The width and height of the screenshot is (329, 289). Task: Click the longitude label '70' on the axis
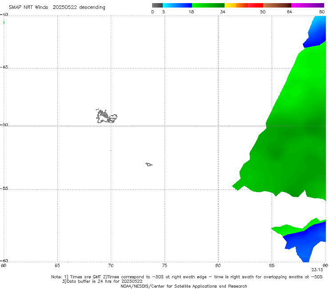click(111, 265)
